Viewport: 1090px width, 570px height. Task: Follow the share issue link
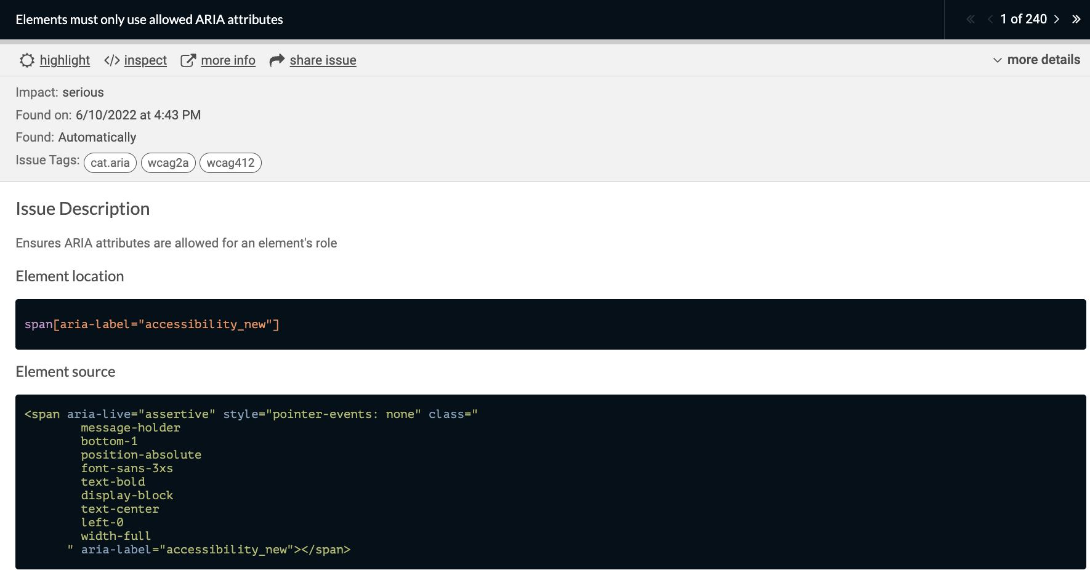pyautogui.click(x=323, y=60)
